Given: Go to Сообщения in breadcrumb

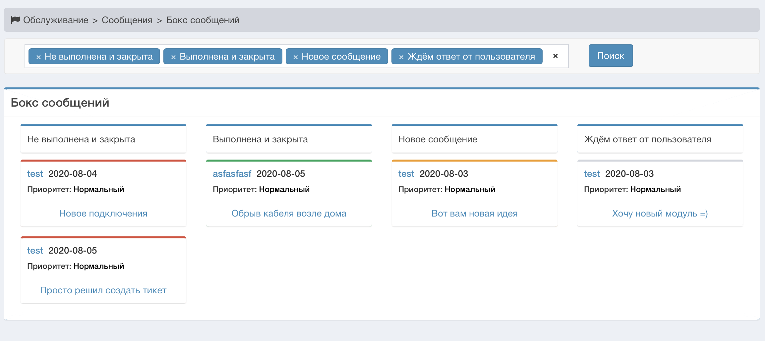Looking at the screenshot, I should click(127, 20).
